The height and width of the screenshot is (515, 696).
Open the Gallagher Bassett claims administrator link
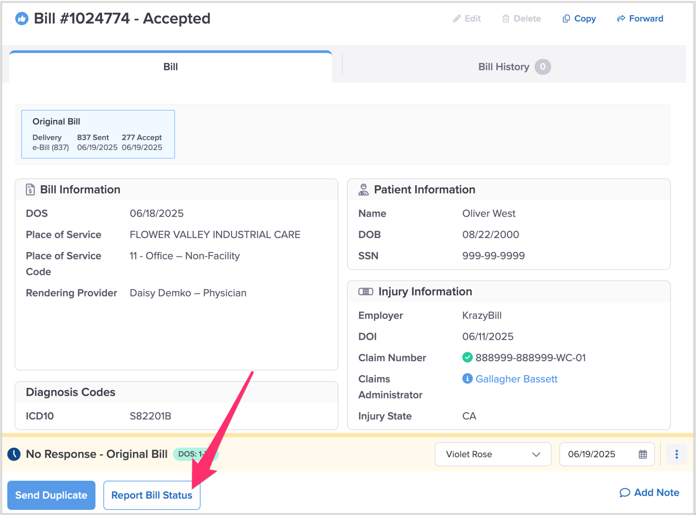tap(516, 379)
